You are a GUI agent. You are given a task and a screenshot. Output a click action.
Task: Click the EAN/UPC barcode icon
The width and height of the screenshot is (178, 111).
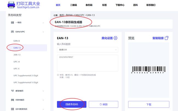coord(12,32)
